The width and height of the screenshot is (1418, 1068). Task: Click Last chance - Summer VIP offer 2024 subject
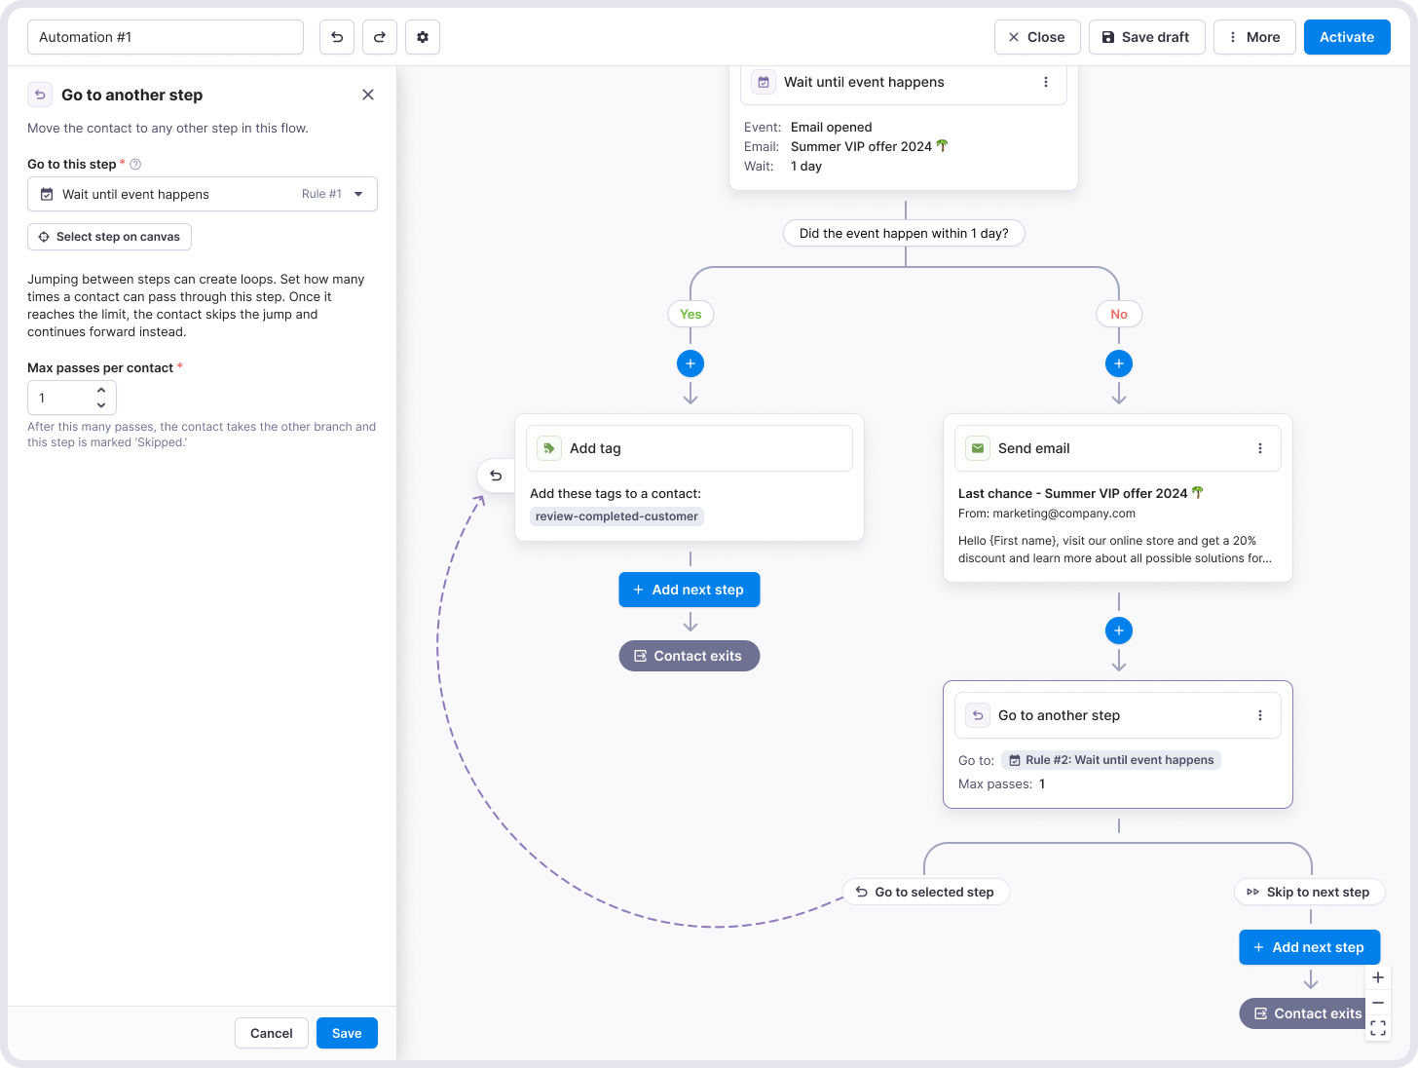1081,493
